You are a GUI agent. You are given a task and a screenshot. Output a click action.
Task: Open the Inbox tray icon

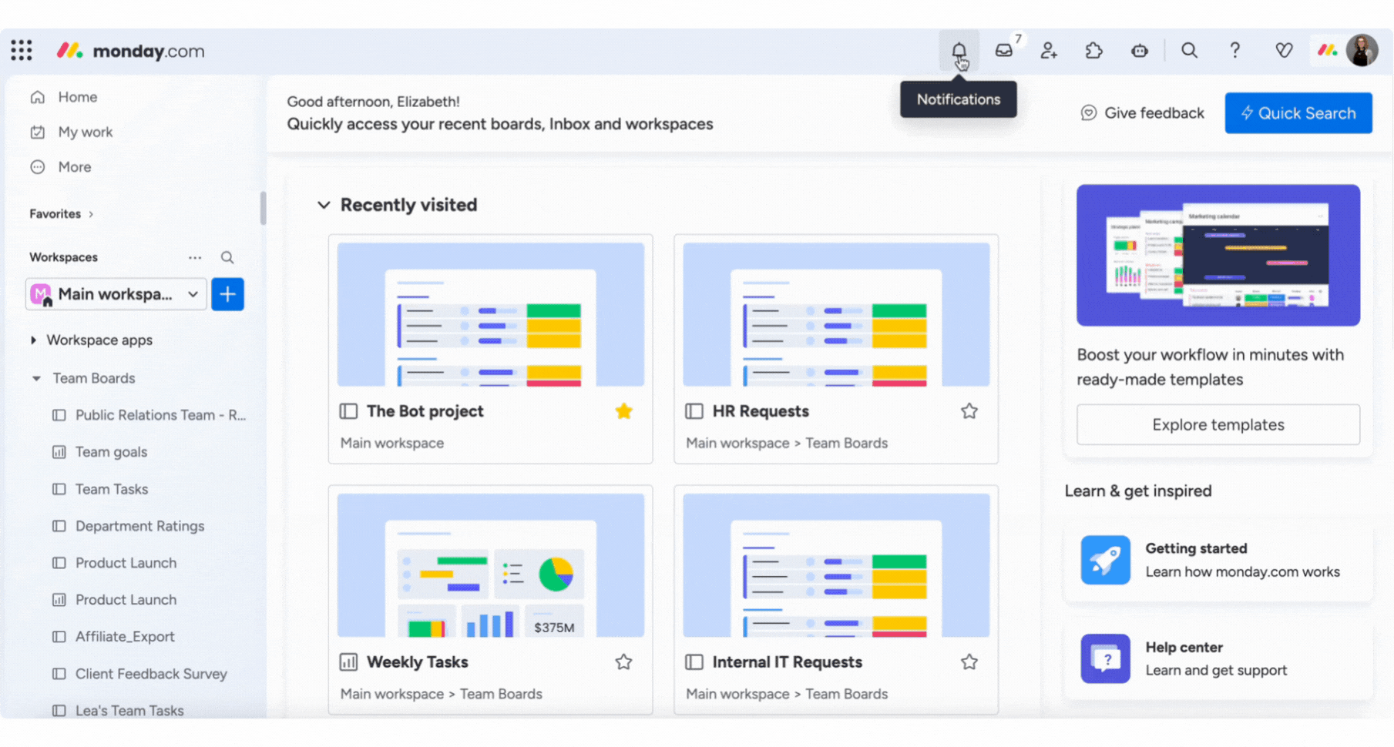click(1003, 51)
